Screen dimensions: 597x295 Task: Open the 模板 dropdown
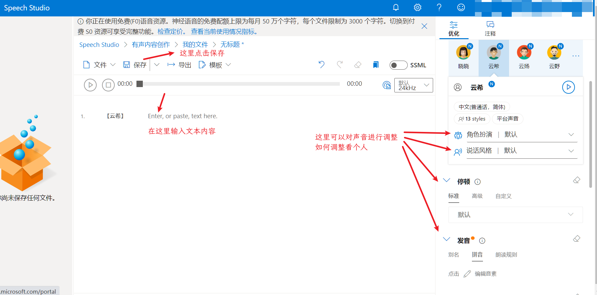click(x=215, y=65)
